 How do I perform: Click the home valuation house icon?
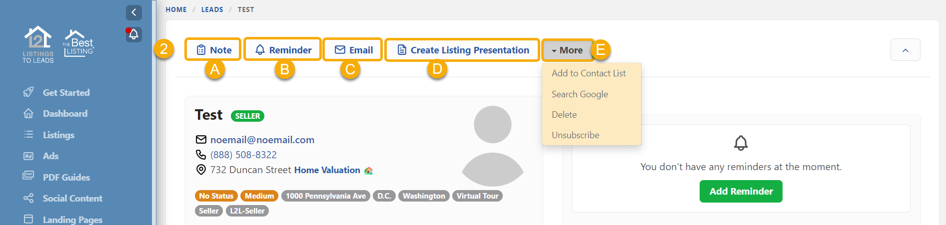pos(369,171)
